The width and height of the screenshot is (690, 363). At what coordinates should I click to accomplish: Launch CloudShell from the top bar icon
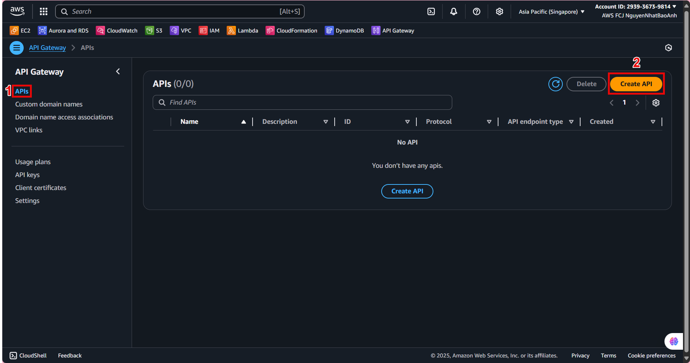point(431,11)
